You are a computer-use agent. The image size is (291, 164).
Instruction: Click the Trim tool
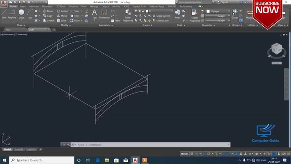pos(75,11)
